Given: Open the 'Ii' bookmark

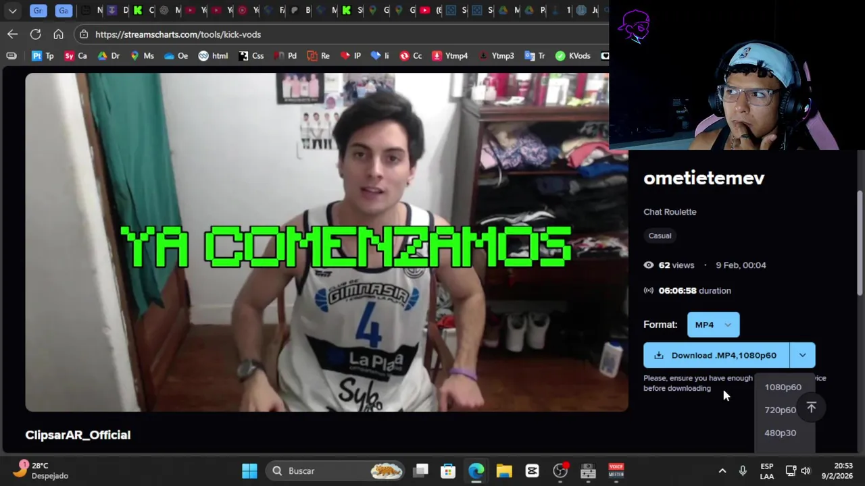Looking at the screenshot, I should click(380, 56).
